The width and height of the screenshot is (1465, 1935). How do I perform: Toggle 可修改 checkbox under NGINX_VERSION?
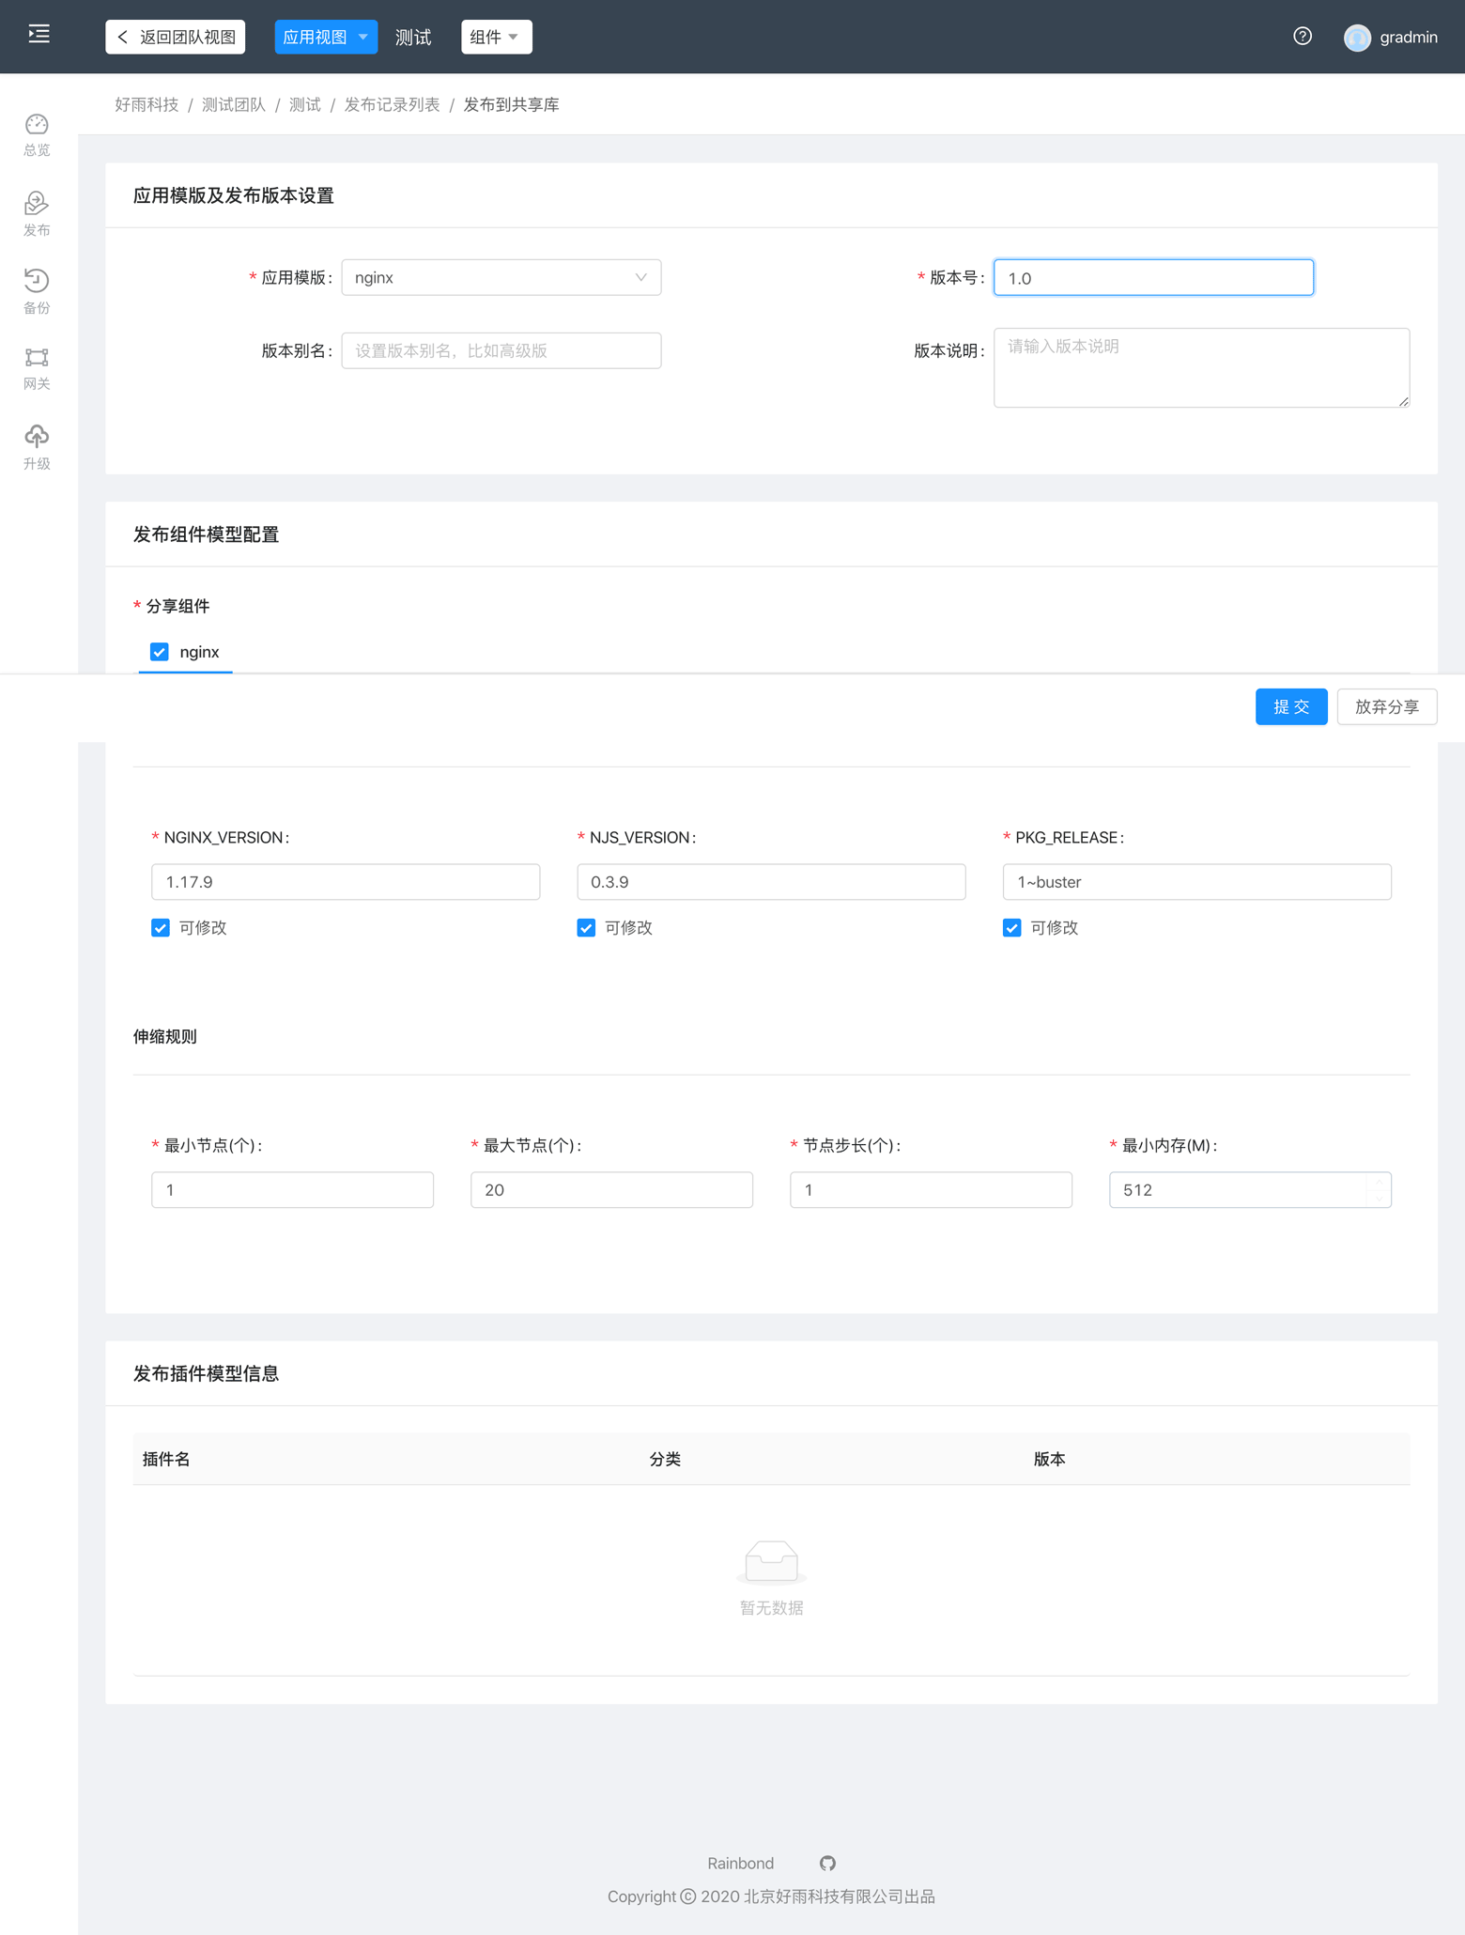pyautogui.click(x=161, y=928)
